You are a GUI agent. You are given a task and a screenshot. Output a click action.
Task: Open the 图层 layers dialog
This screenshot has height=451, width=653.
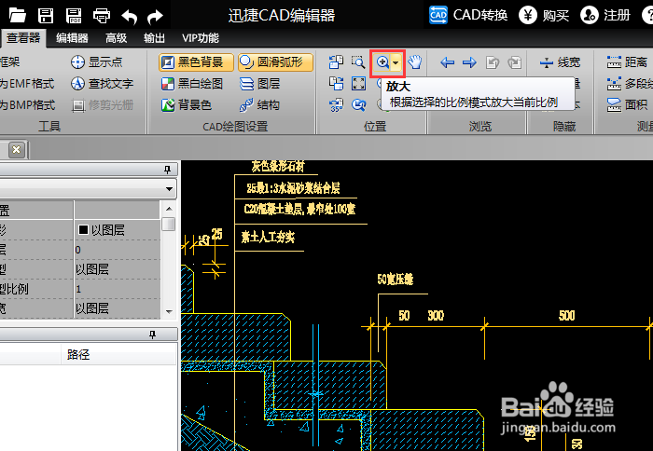259,84
